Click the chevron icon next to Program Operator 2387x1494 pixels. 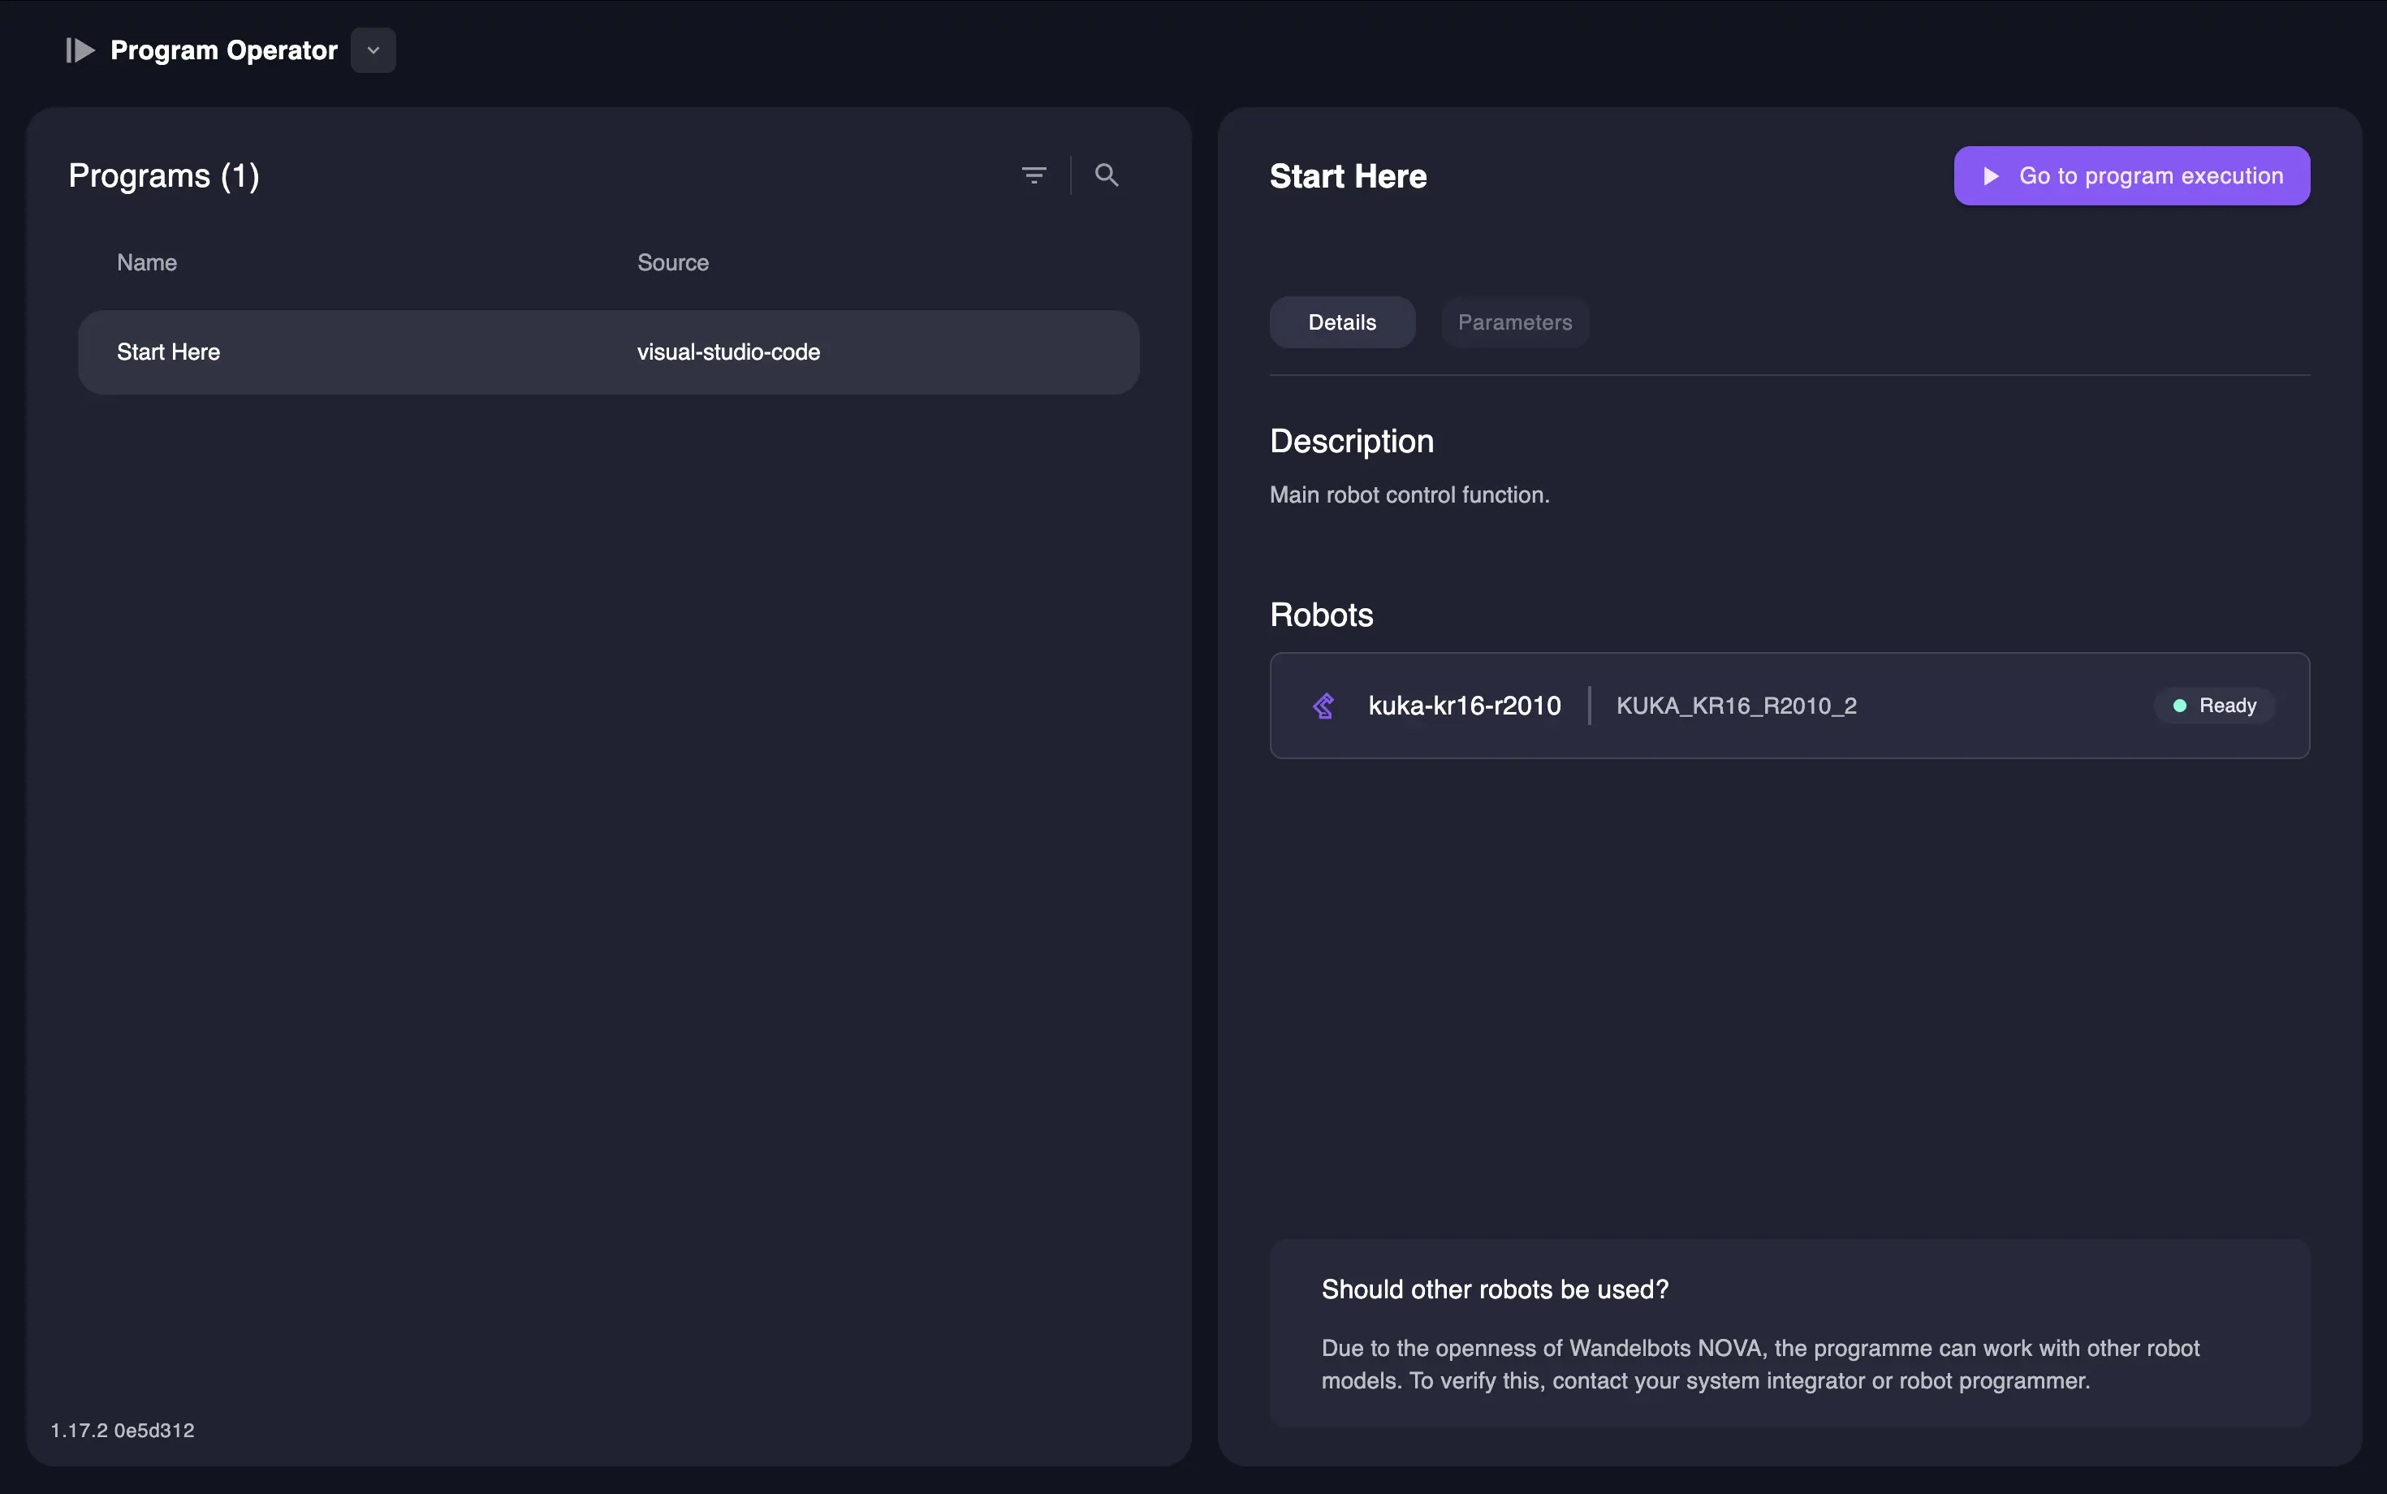(x=373, y=50)
